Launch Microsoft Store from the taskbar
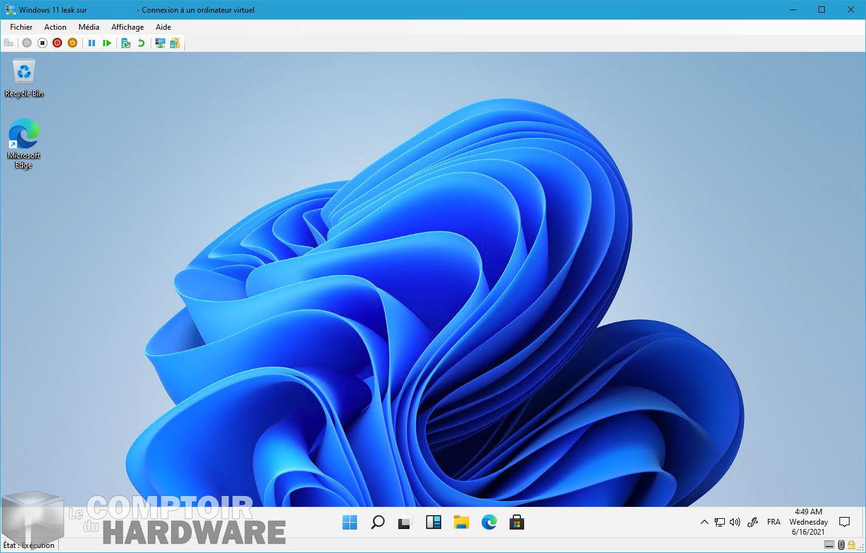Image resolution: width=866 pixels, height=553 pixels. tap(517, 522)
